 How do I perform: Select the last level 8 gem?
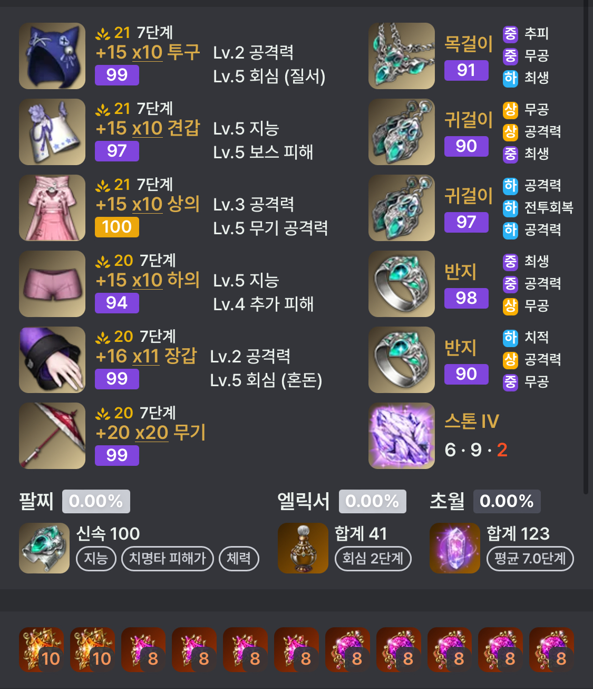pos(552,650)
